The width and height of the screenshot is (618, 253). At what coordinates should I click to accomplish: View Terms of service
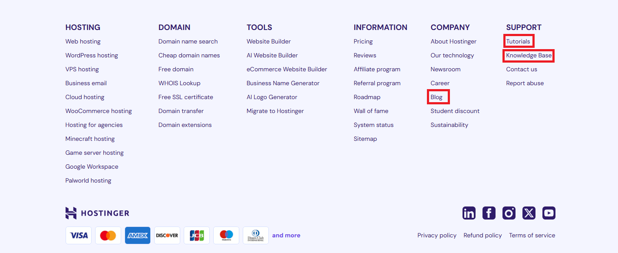[x=532, y=235]
